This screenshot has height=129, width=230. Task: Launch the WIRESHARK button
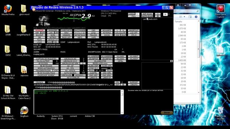[x=66, y=75]
